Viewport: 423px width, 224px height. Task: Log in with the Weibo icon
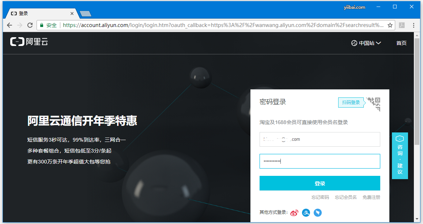(294, 213)
